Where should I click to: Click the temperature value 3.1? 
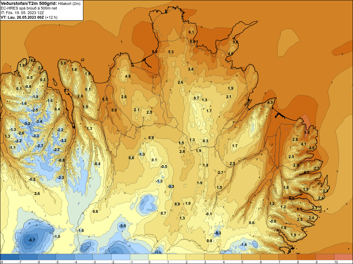coord(315,207)
